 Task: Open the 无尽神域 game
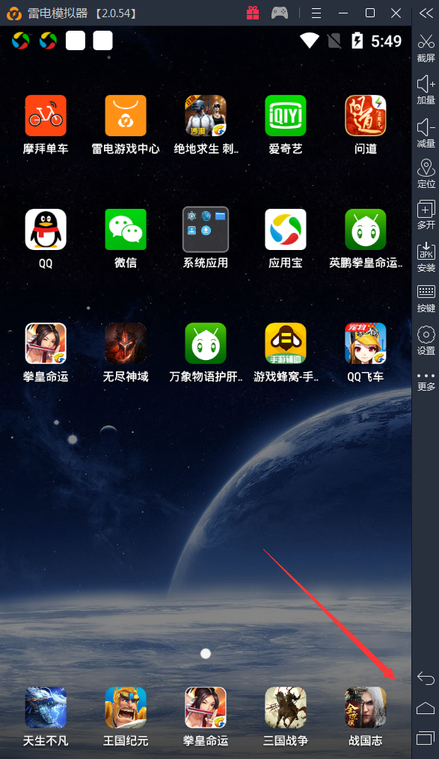click(x=126, y=343)
